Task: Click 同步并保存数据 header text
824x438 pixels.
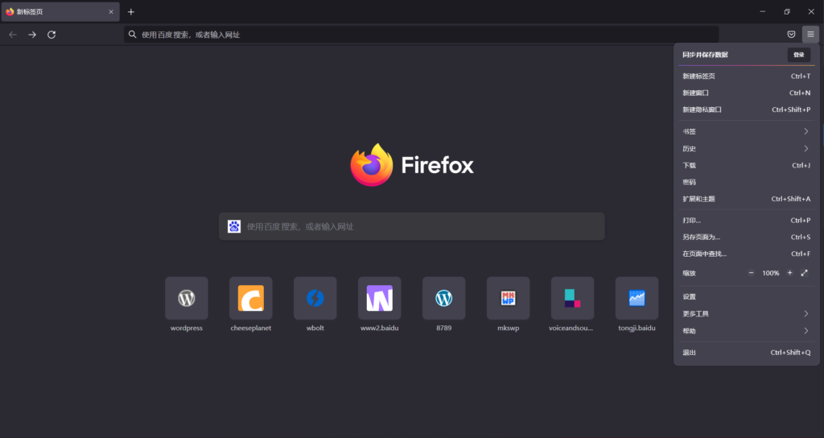Action: coord(705,55)
